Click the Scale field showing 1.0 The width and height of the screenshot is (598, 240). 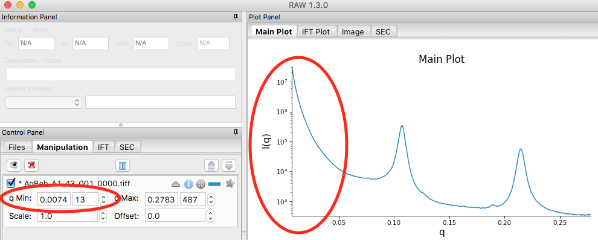point(68,216)
